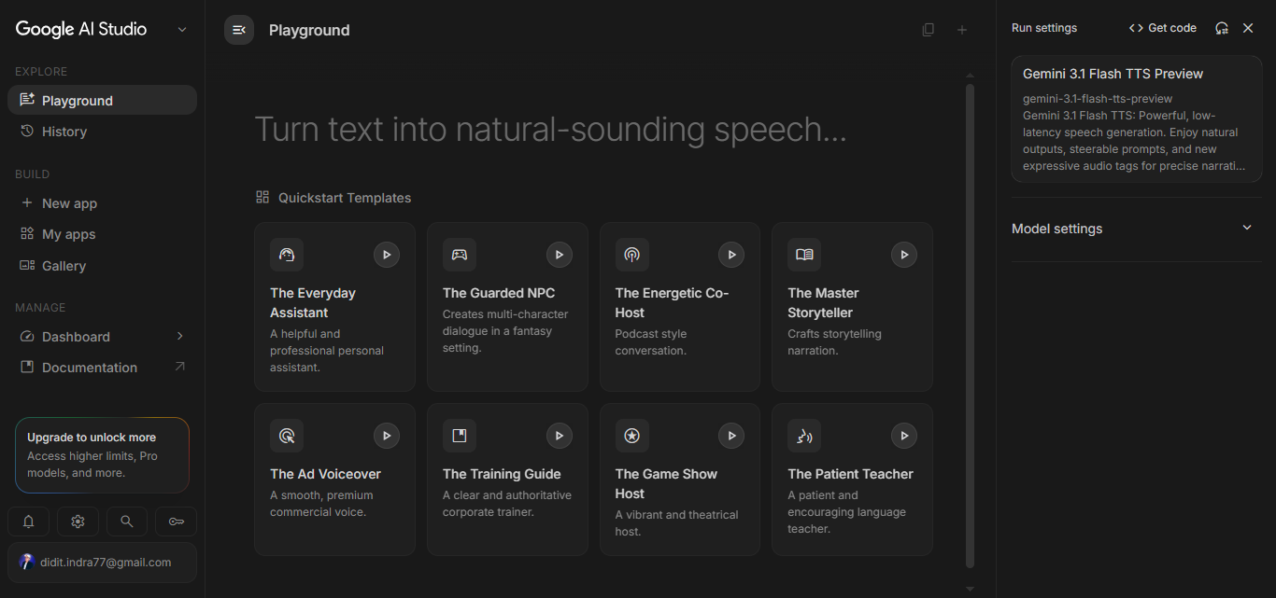
Task: Click the scrollbar up arrow at top
Action: pos(970,75)
